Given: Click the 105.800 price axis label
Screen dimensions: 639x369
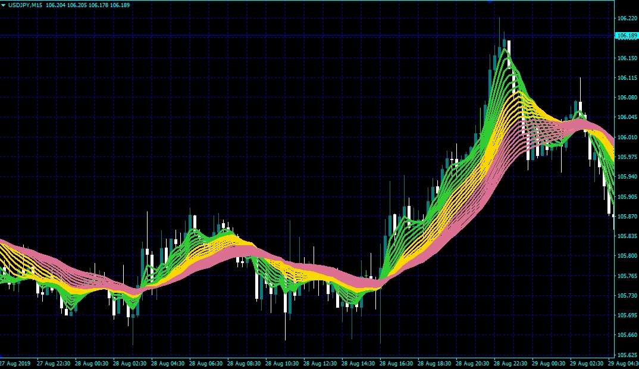Looking at the screenshot, I should pyautogui.click(x=627, y=256).
